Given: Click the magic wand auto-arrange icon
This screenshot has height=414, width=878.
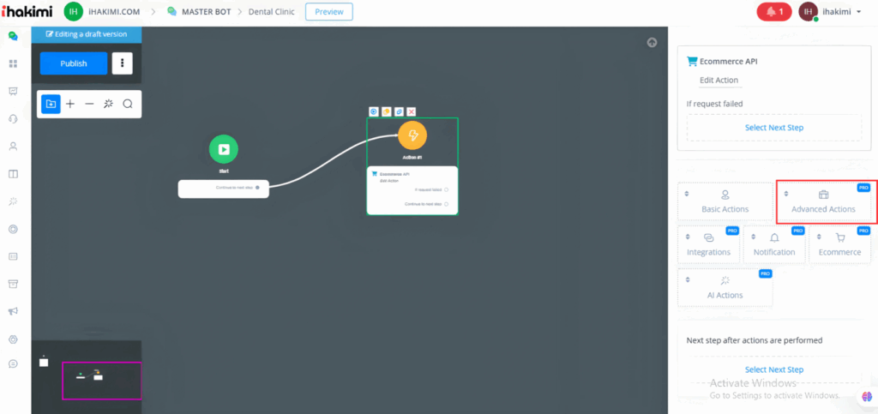Looking at the screenshot, I should click(108, 104).
